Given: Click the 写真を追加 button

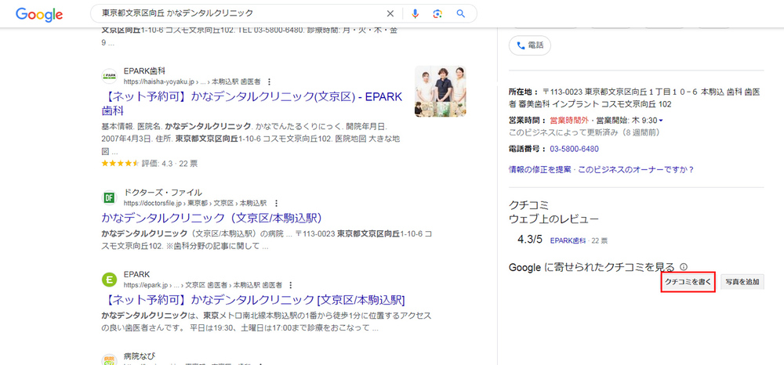Looking at the screenshot, I should (742, 282).
